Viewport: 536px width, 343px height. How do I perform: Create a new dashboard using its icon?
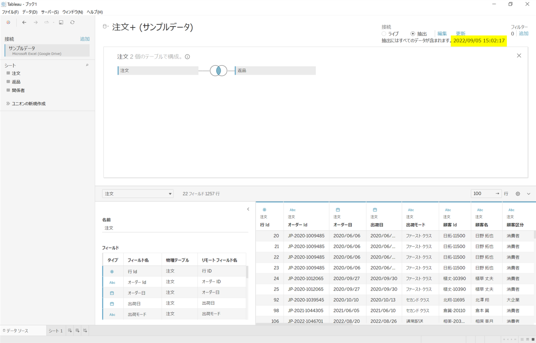(77, 330)
